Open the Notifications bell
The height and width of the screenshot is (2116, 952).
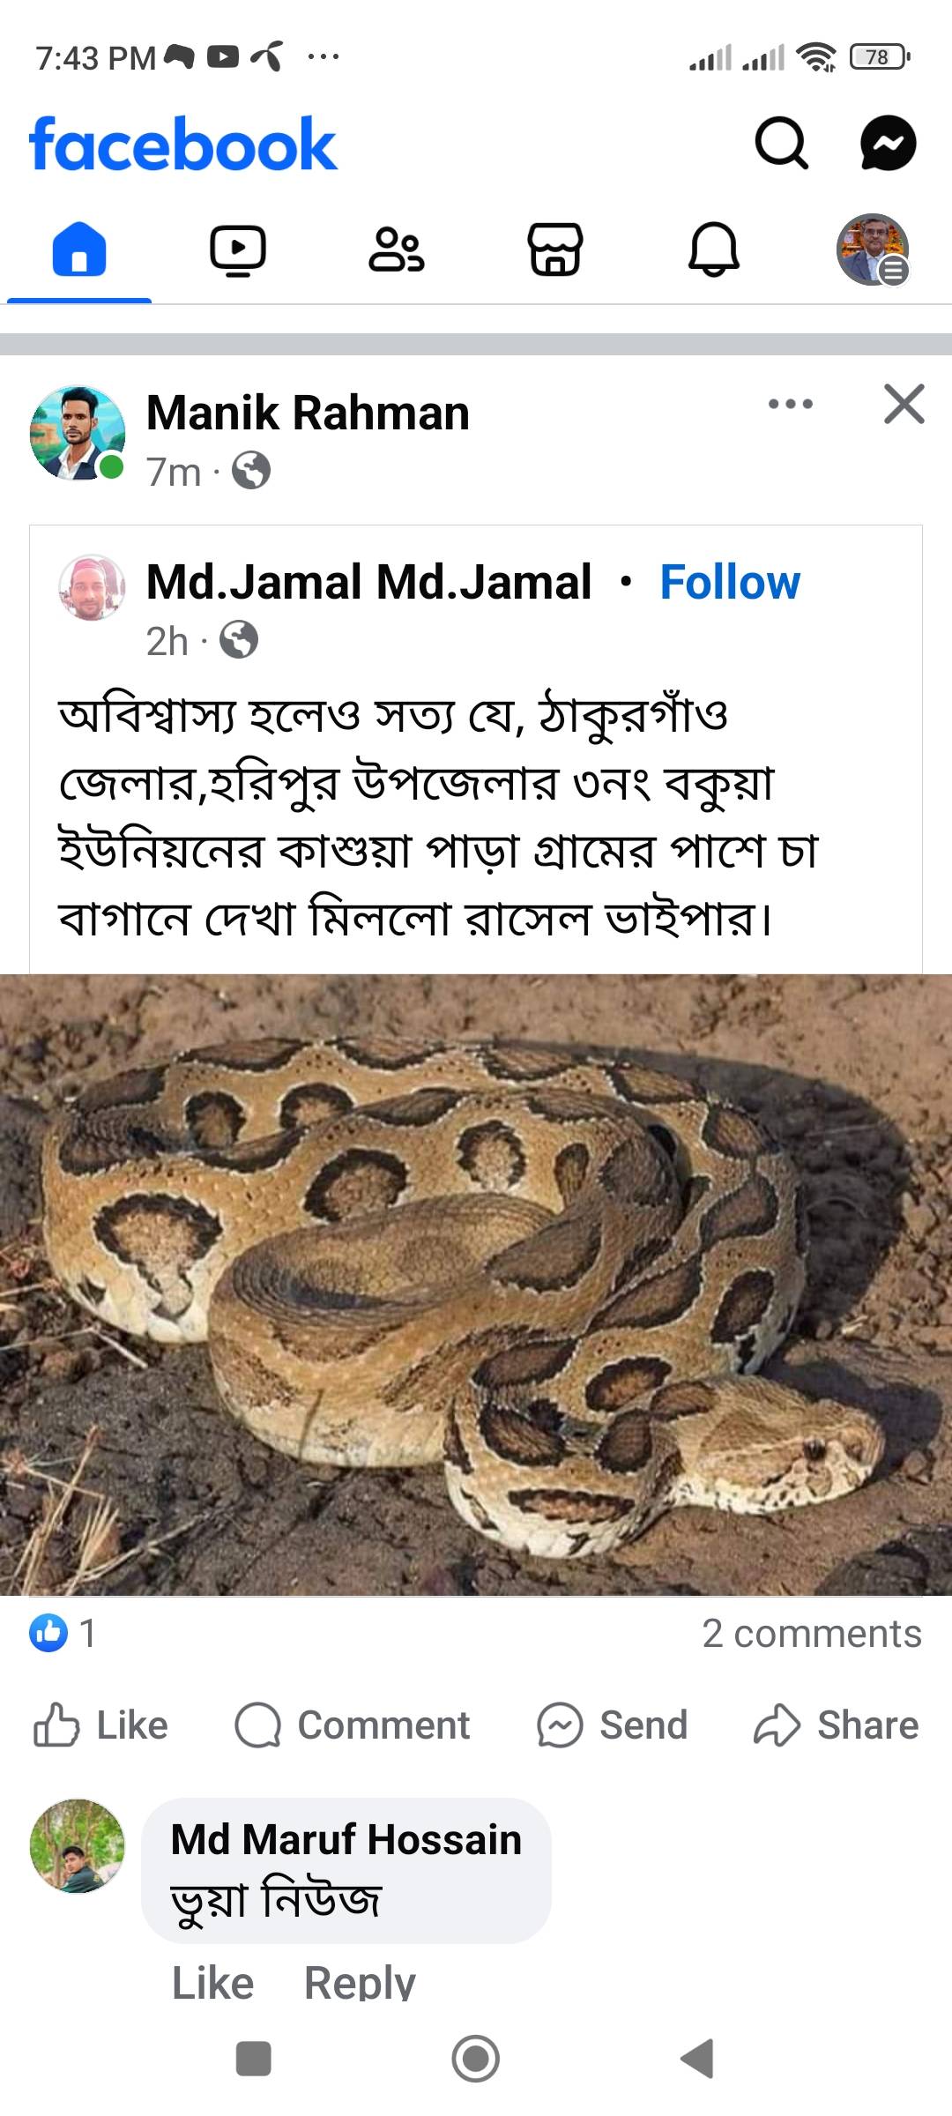tap(713, 250)
